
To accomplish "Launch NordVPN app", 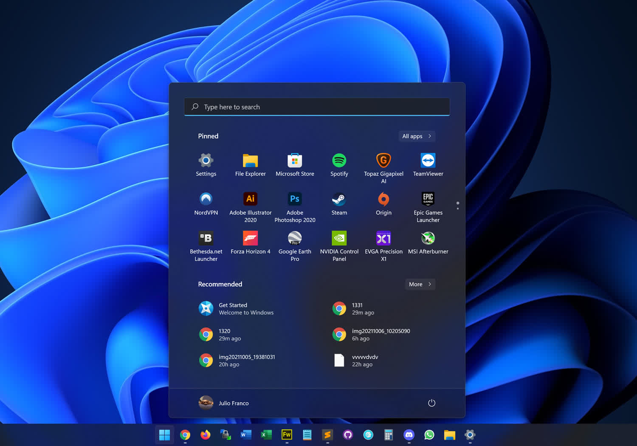I will (206, 200).
